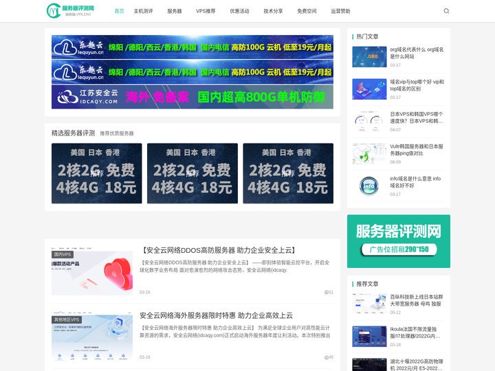Open the first 2核2G 免费 promo card
Viewport: 495px width, 371px height.
tap(97, 173)
